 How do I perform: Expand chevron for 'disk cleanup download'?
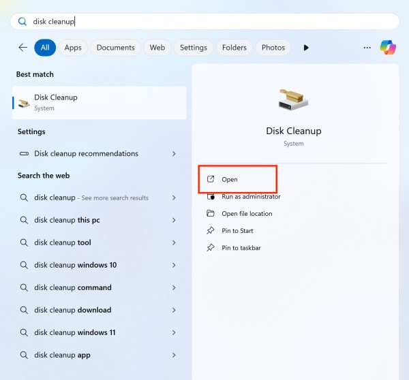174,310
